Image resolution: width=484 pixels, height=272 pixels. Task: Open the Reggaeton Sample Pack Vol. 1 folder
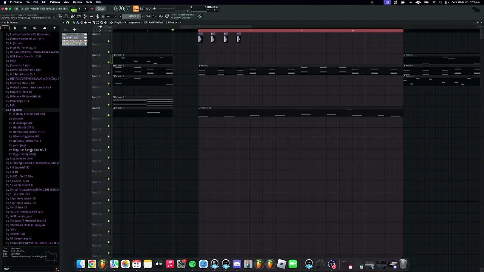(x=29, y=150)
